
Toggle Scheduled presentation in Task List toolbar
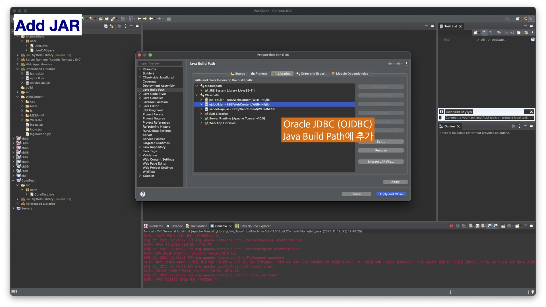pyautogui.click(x=491, y=33)
